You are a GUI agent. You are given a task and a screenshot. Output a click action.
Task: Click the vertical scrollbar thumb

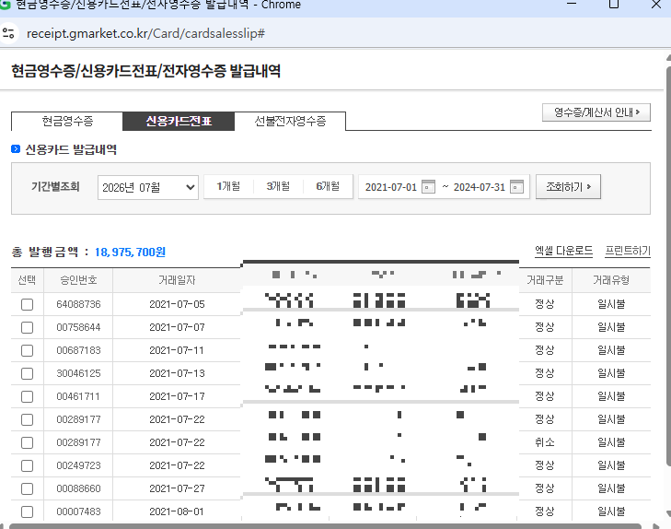coord(668,265)
